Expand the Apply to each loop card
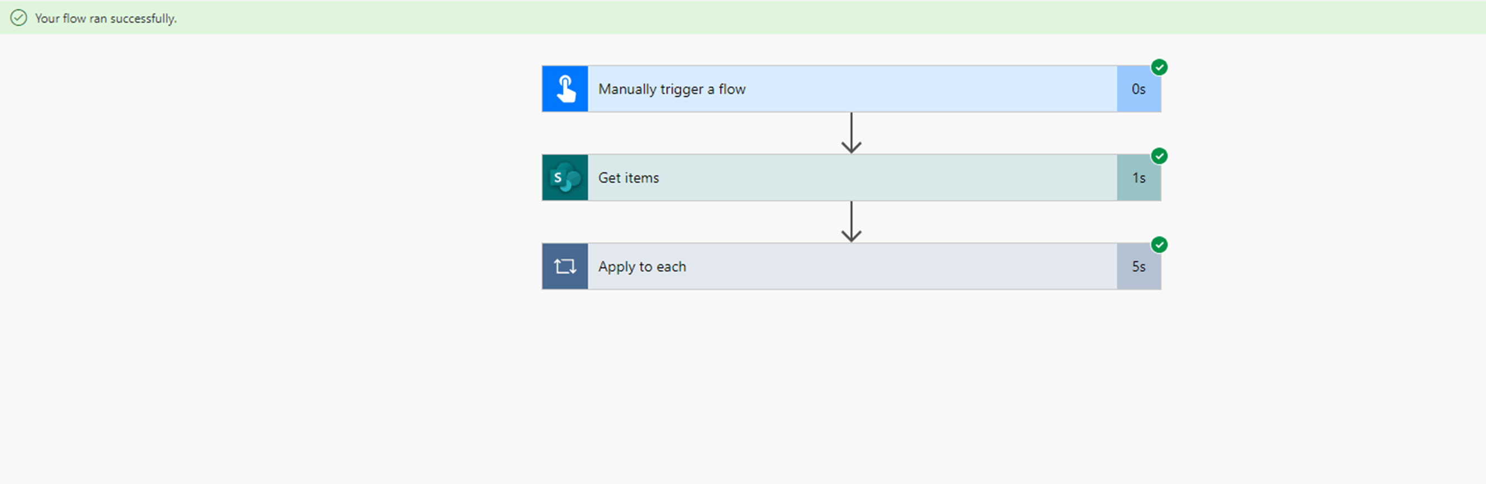The height and width of the screenshot is (484, 1486). click(x=851, y=266)
